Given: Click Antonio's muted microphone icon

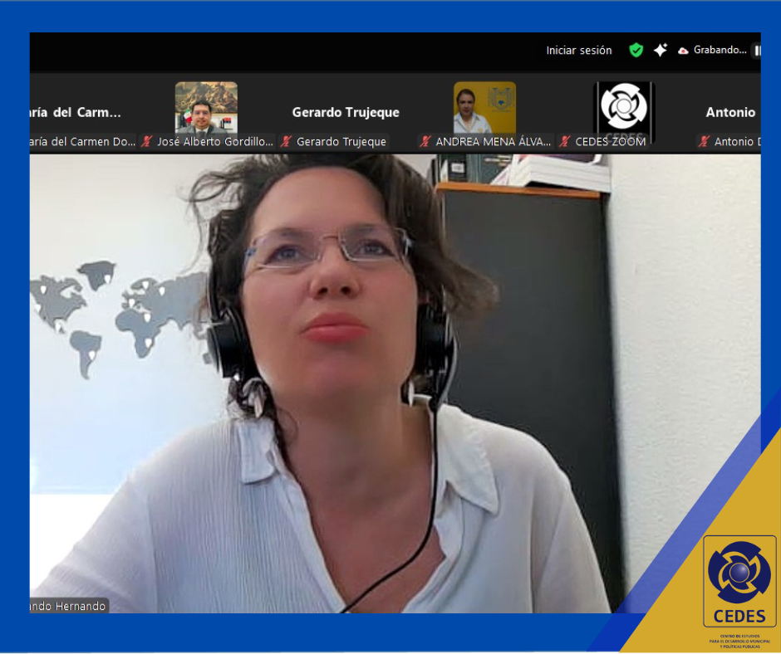Looking at the screenshot, I should pyautogui.click(x=704, y=142).
